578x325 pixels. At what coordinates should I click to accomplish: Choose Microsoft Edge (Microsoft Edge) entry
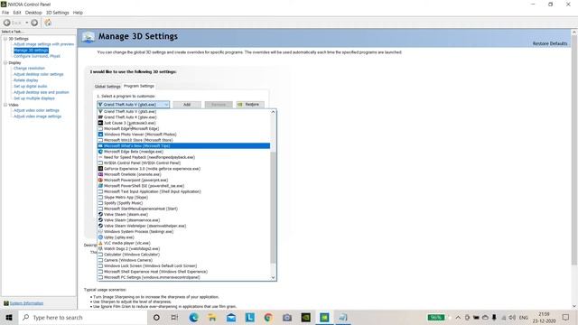click(x=183, y=128)
